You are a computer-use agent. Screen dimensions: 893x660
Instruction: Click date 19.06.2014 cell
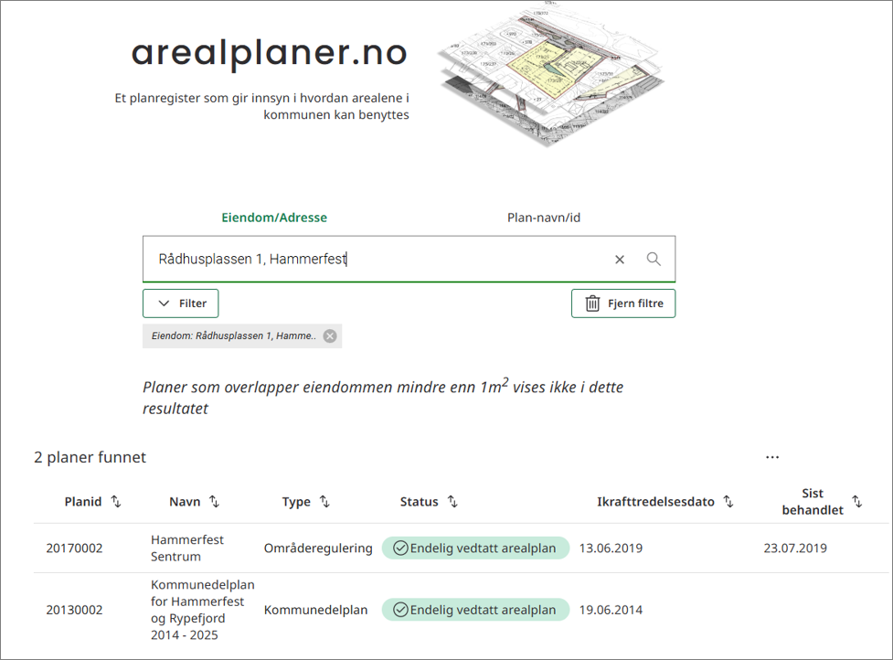click(611, 610)
